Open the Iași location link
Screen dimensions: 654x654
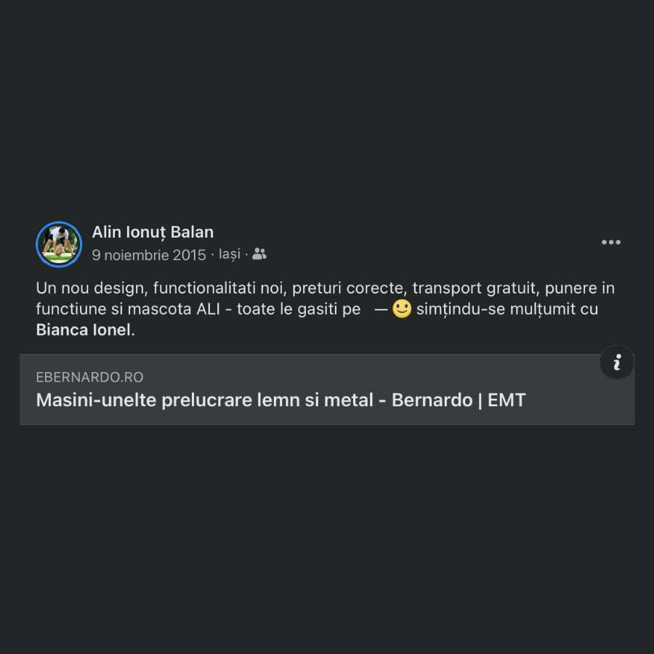(x=230, y=254)
